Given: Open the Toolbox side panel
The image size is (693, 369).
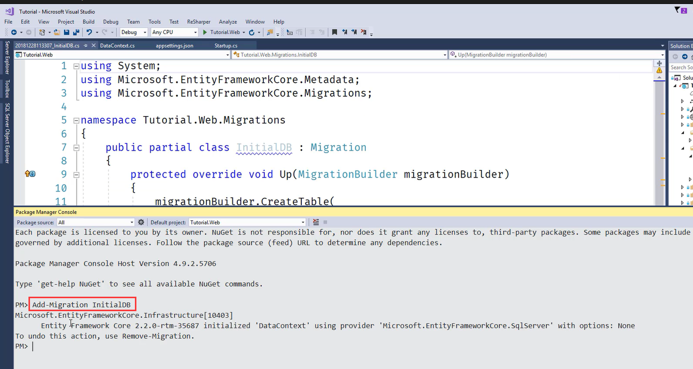Looking at the screenshot, I should [7, 88].
